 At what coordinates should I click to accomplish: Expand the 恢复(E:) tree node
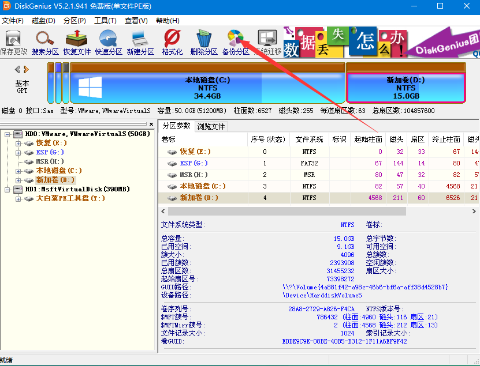[x=18, y=144]
